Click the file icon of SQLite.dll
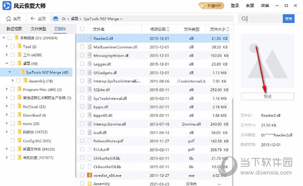The width and height of the screenshot is (303, 186). [x=89, y=89]
